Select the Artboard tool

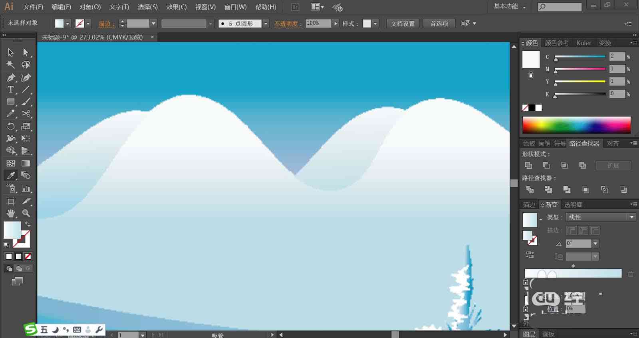coord(11,201)
